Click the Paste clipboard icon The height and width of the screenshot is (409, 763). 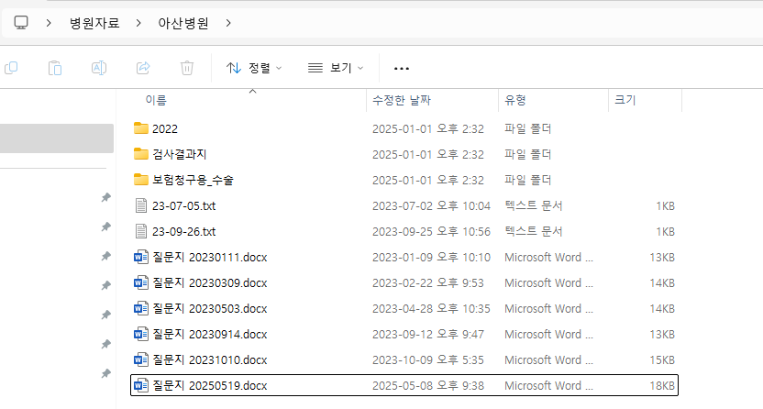pyautogui.click(x=55, y=68)
